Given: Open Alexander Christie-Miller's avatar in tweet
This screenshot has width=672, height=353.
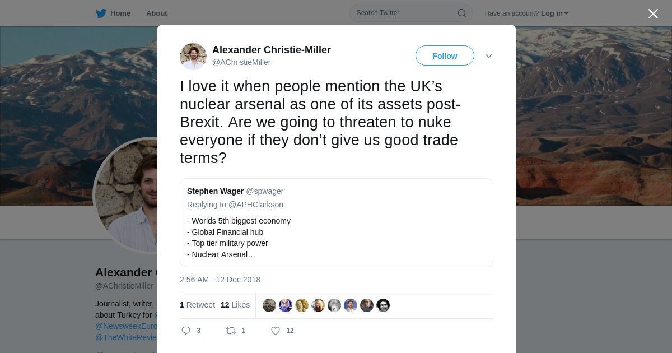Looking at the screenshot, I should tap(193, 57).
